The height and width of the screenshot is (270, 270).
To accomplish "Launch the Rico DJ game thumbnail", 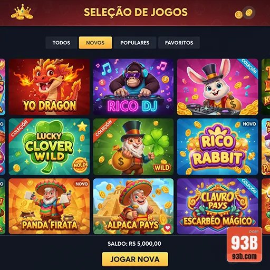I will [133, 87].
